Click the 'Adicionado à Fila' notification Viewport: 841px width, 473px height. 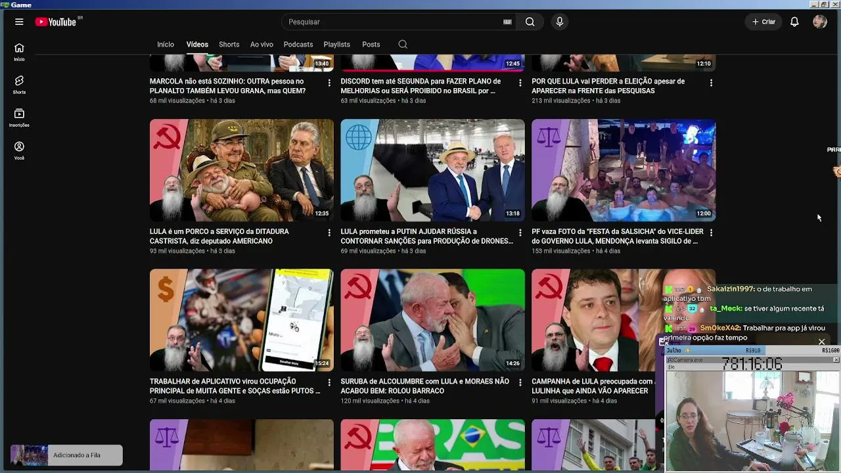66,455
